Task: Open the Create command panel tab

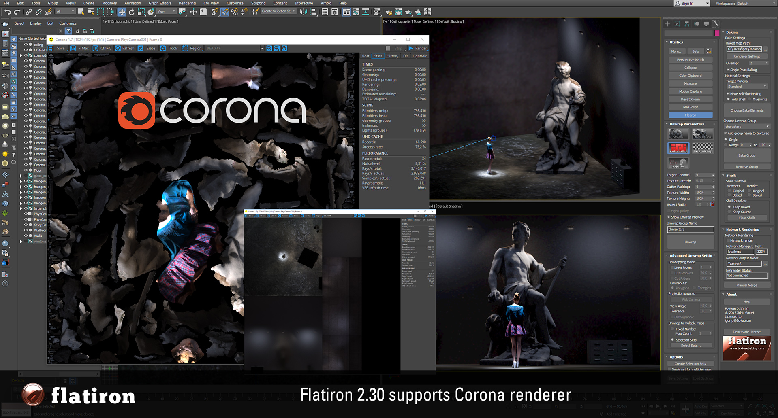Action: click(667, 24)
